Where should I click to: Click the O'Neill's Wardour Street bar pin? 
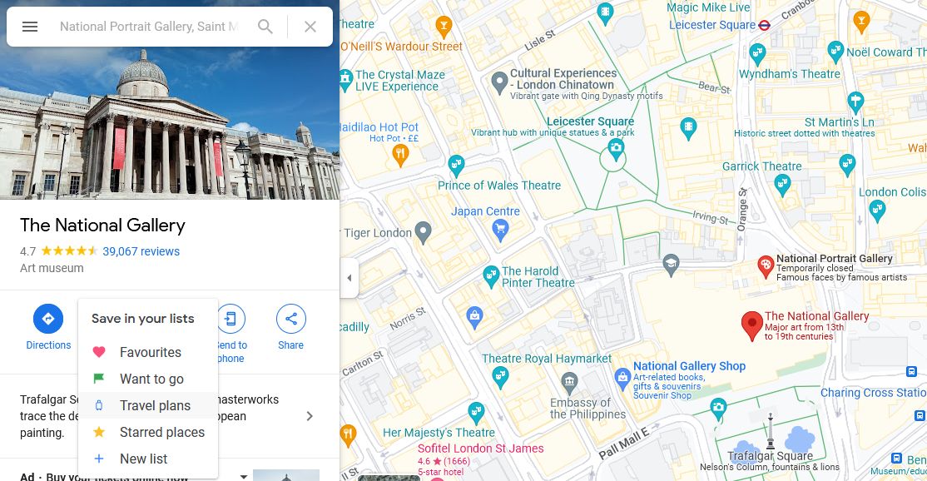pos(444,26)
